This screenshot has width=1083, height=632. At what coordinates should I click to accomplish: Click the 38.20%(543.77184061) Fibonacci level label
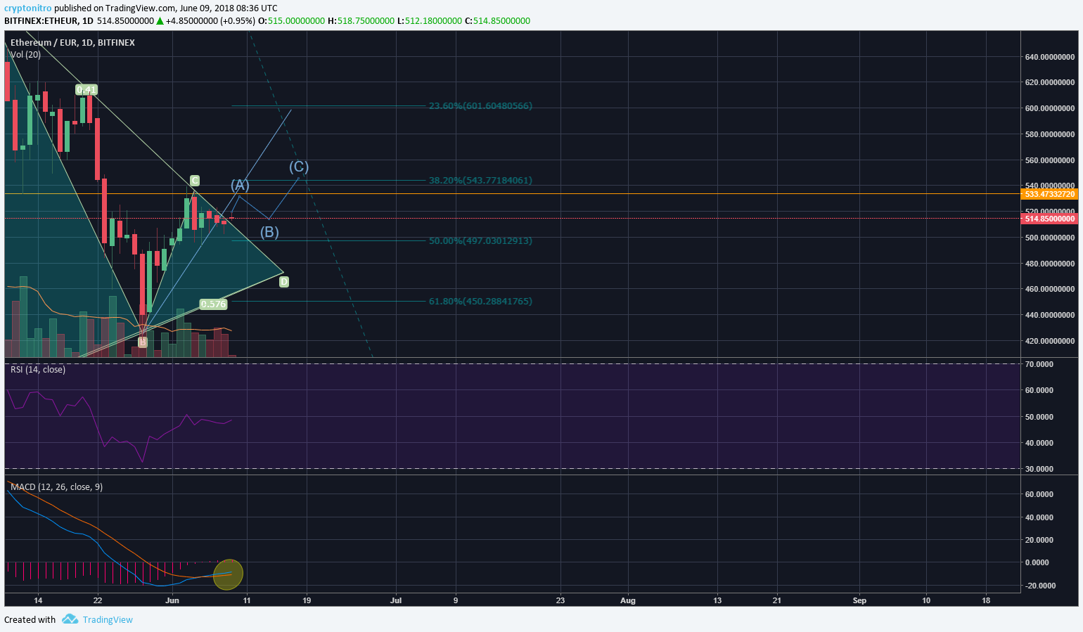point(480,181)
